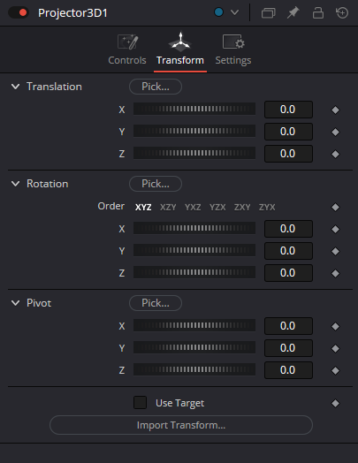Click the versions icon in the header
358x463 pixels.
tap(268, 13)
